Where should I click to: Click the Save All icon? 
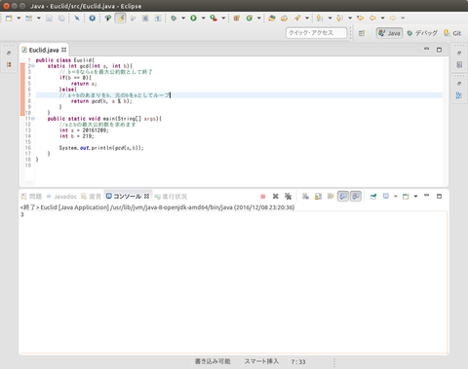61,18
